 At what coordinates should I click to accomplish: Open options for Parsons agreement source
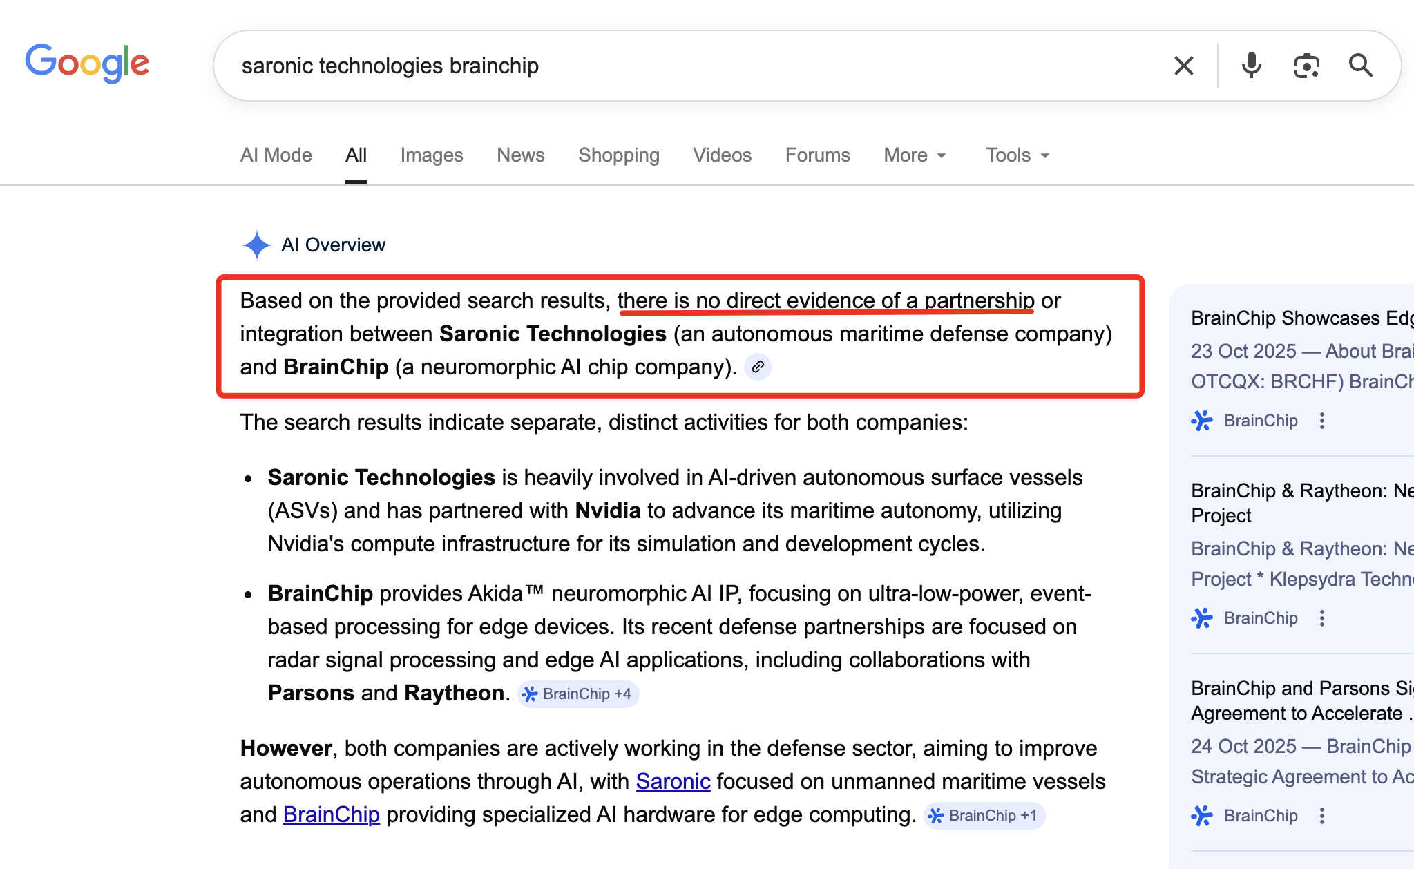click(1321, 816)
